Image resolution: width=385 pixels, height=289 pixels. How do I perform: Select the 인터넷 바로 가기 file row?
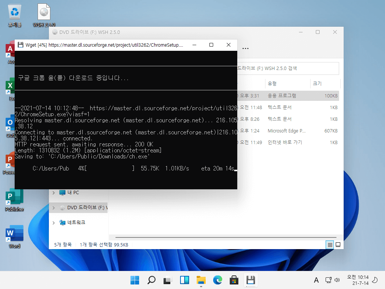click(288, 143)
